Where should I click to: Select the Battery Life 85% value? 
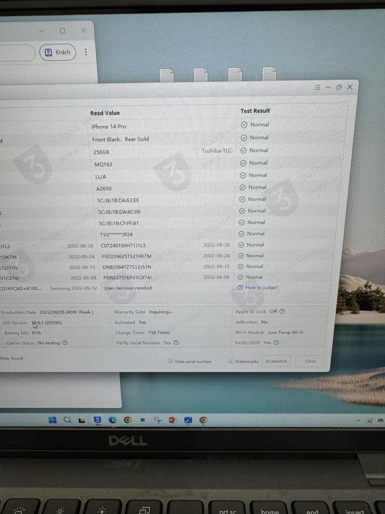tap(36, 333)
